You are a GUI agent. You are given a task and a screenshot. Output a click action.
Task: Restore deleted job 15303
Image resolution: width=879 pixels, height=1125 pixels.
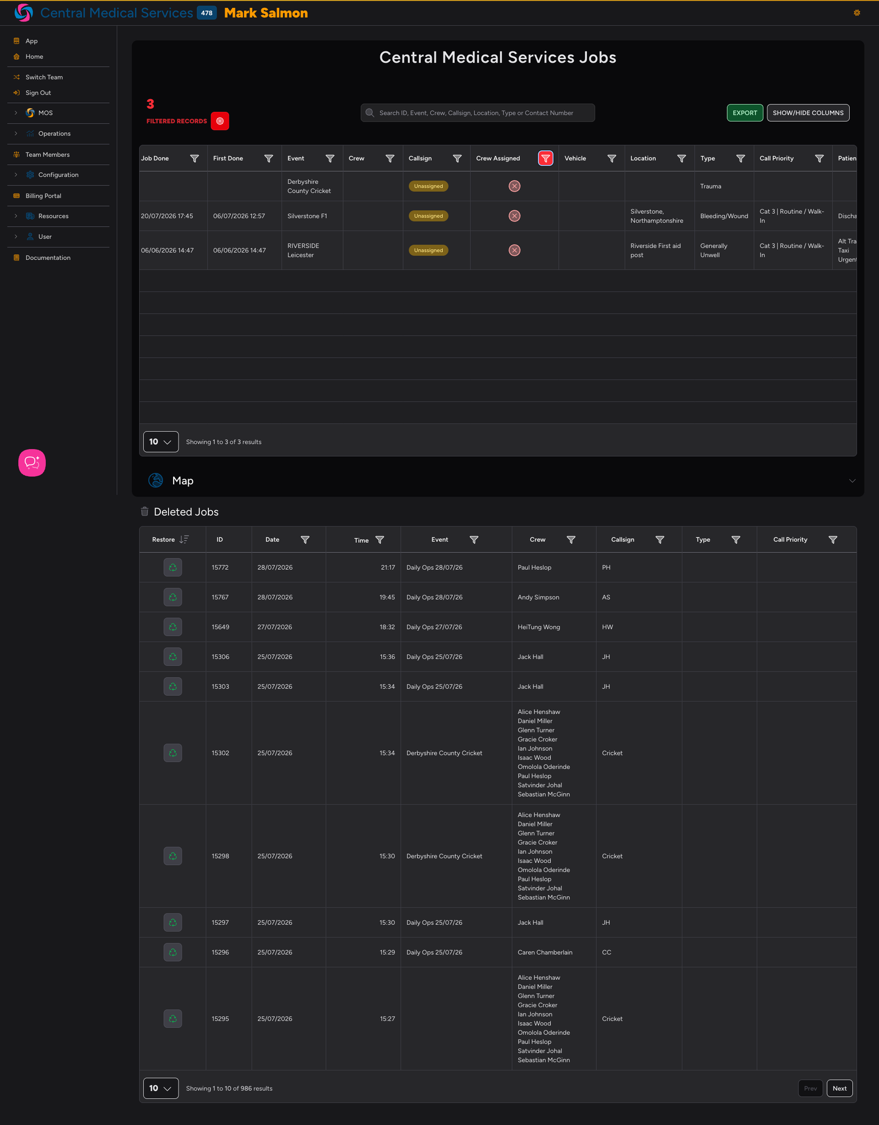pos(173,687)
